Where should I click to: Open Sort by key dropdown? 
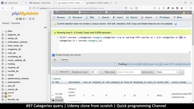point(167,72)
